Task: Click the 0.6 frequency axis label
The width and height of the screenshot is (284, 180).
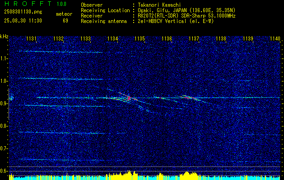Action: point(4,171)
